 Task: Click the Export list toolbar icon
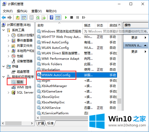click(44, 17)
